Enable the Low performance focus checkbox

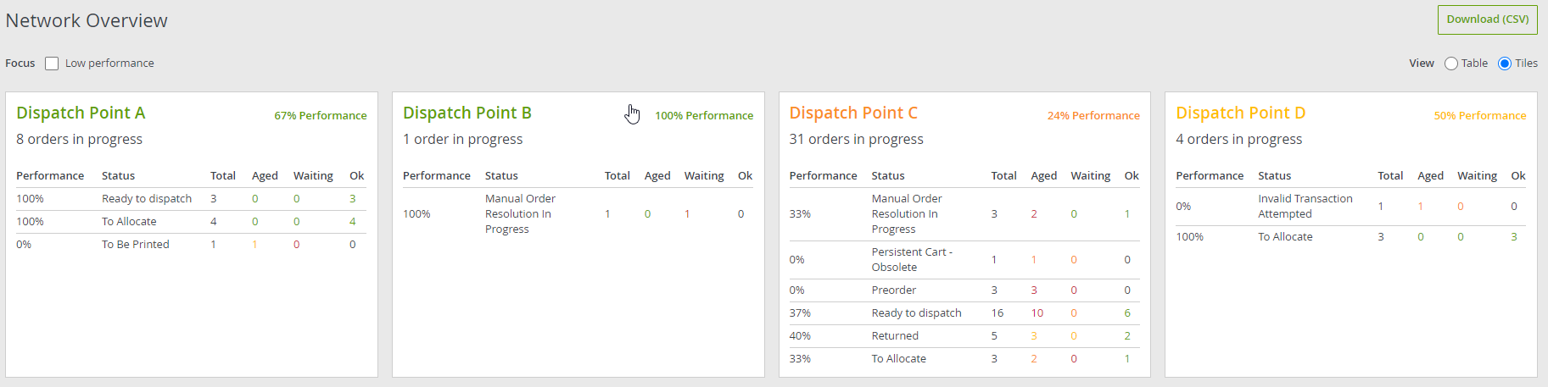(x=52, y=64)
